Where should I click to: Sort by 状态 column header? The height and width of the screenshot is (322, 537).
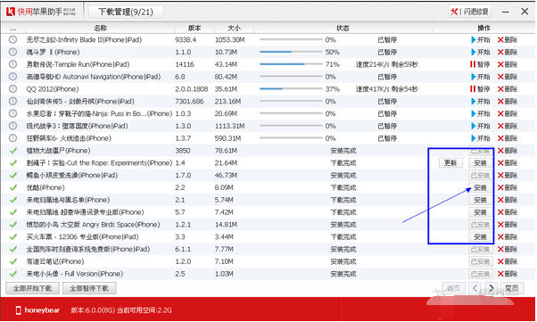coord(343,28)
